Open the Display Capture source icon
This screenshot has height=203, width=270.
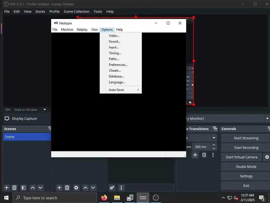click(7, 119)
